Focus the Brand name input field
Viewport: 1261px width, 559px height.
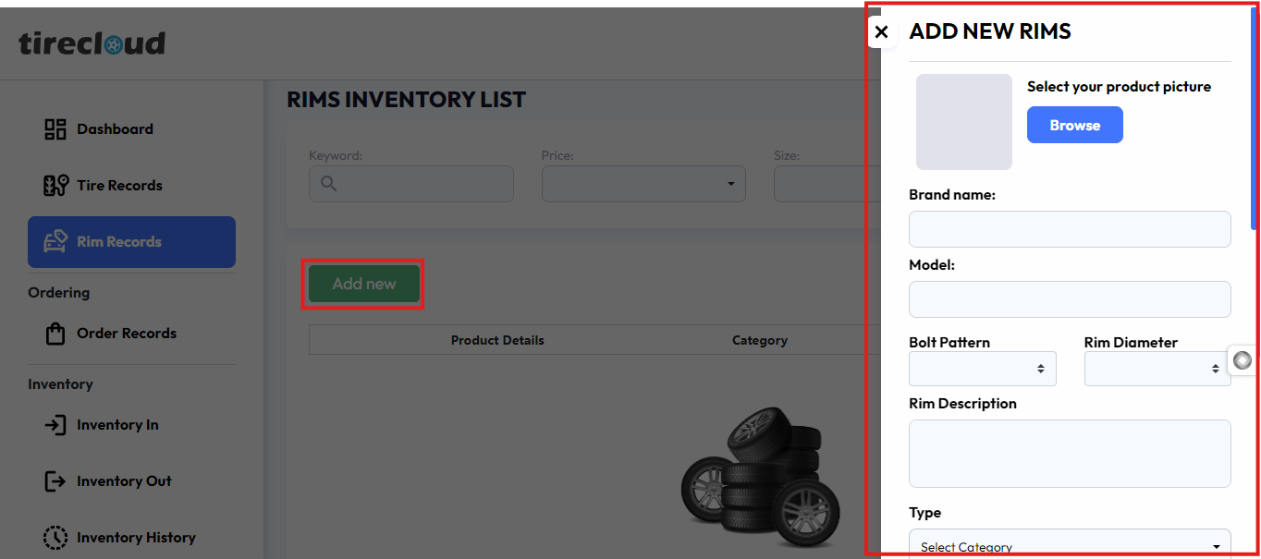point(1070,229)
